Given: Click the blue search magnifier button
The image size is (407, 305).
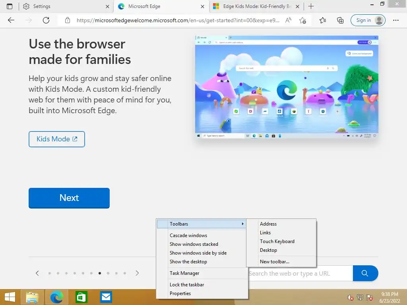Looking at the screenshot, I should (x=365, y=273).
